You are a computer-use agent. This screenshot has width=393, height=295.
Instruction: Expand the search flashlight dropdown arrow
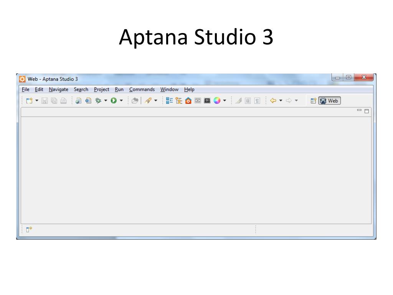156,101
